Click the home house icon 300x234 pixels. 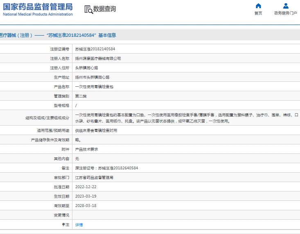[258, 6]
